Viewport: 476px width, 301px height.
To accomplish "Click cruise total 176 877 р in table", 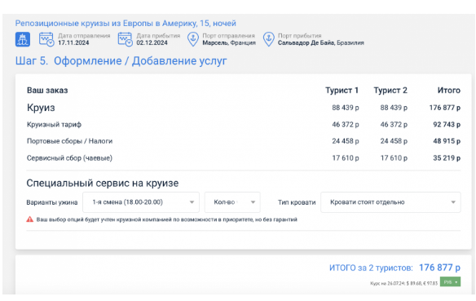I will 445,108.
